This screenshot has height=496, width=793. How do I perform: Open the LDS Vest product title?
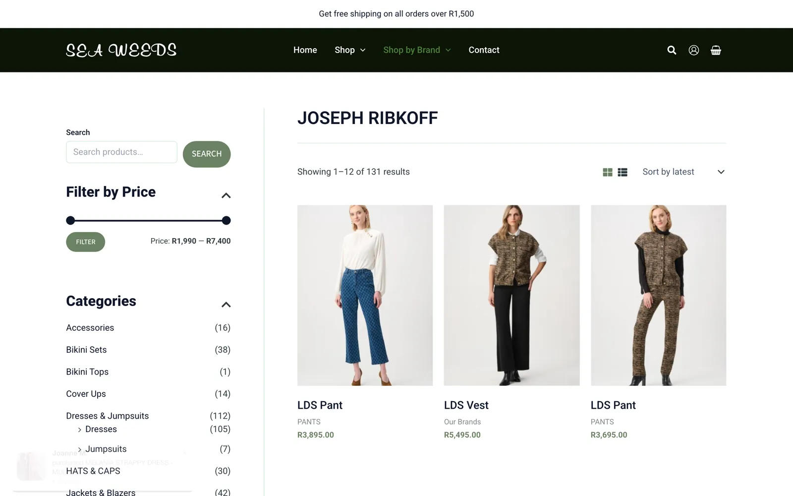click(466, 405)
